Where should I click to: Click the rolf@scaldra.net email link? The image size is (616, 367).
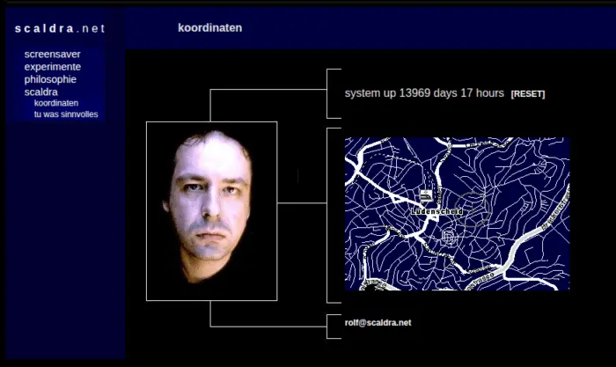tap(378, 323)
